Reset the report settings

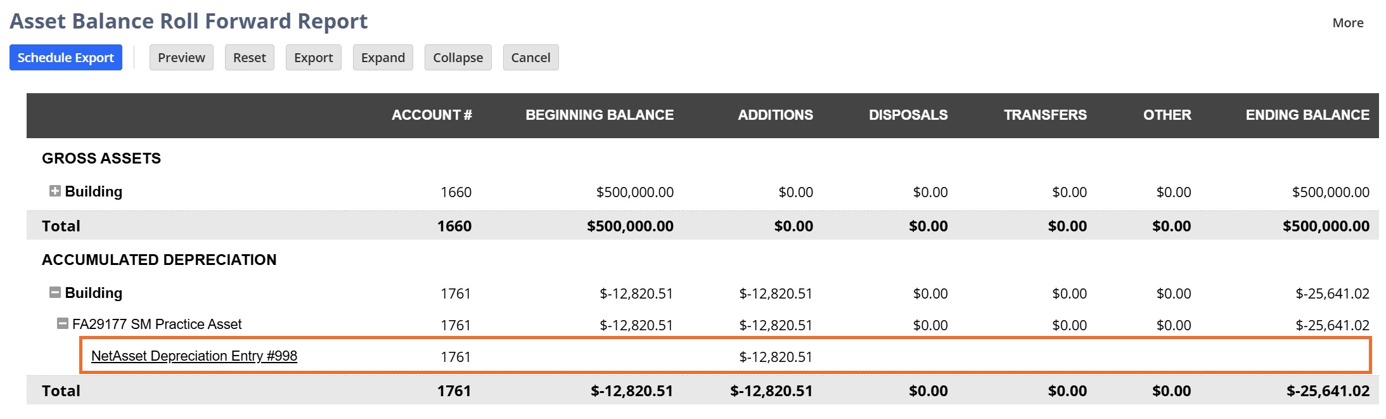click(x=250, y=58)
